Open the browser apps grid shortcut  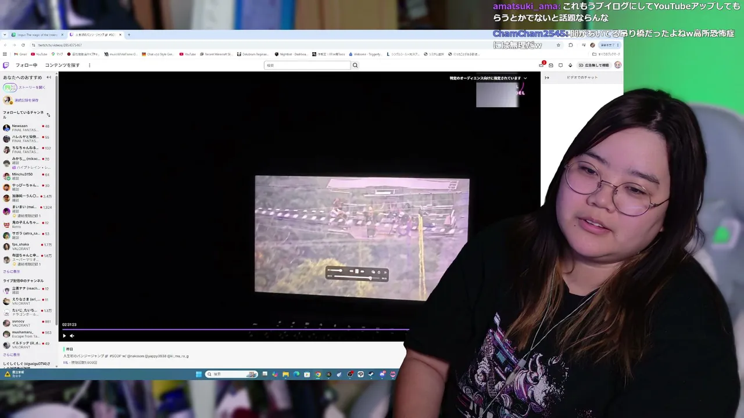[6, 54]
